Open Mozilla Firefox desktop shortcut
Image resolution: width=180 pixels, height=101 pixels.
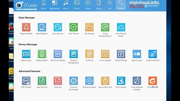tap(11, 28)
